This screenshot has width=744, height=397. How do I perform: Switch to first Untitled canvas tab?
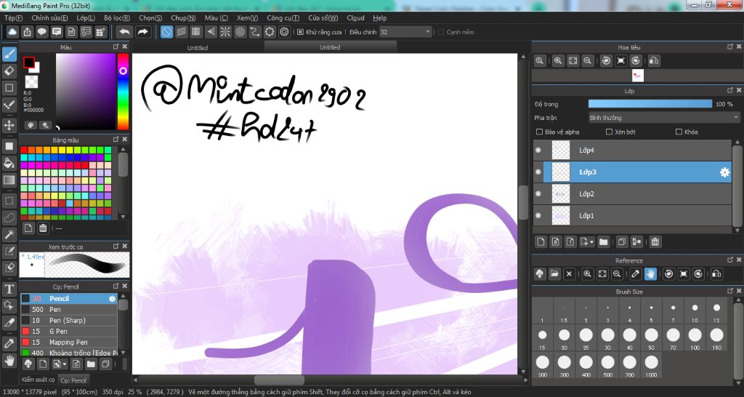click(198, 47)
